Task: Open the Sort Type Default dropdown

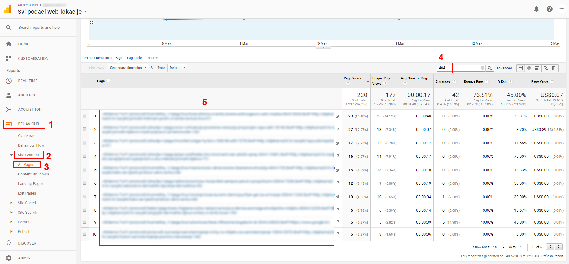Action: (177, 68)
